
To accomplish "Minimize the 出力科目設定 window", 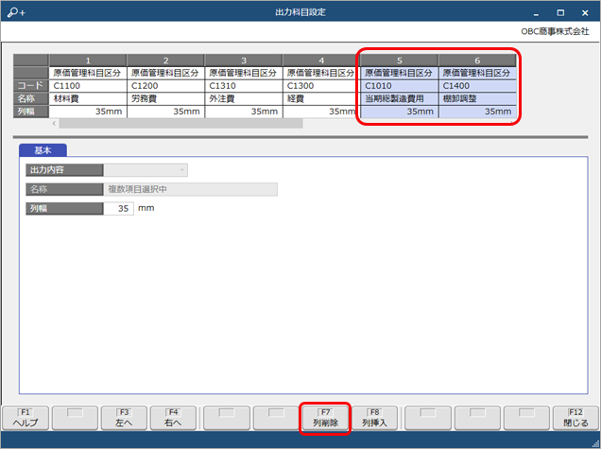I will click(536, 13).
